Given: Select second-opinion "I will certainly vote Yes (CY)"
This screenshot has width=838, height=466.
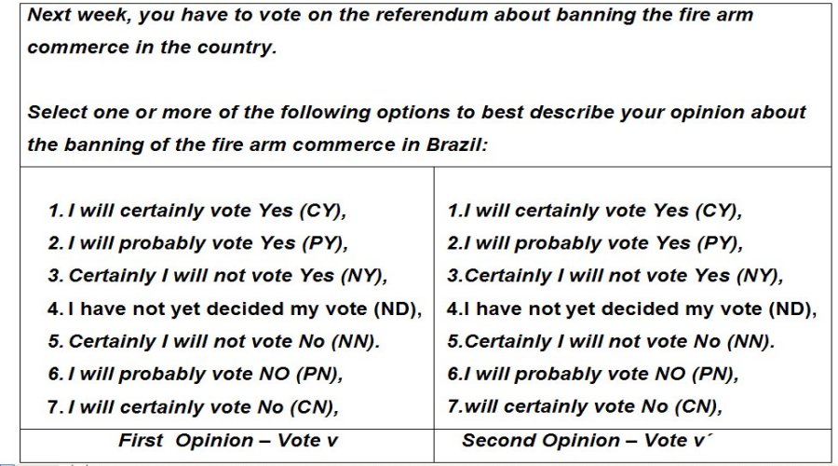Looking at the screenshot, I should click(594, 212).
